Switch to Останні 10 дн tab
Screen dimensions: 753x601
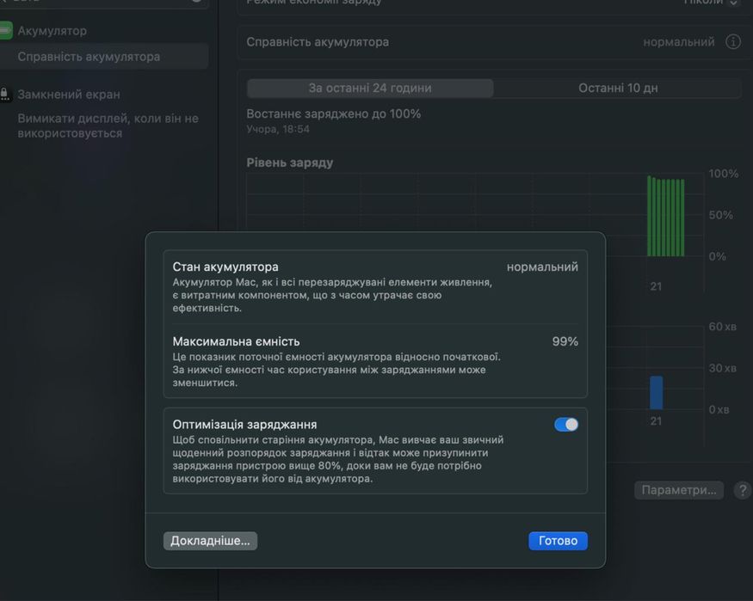coord(618,89)
